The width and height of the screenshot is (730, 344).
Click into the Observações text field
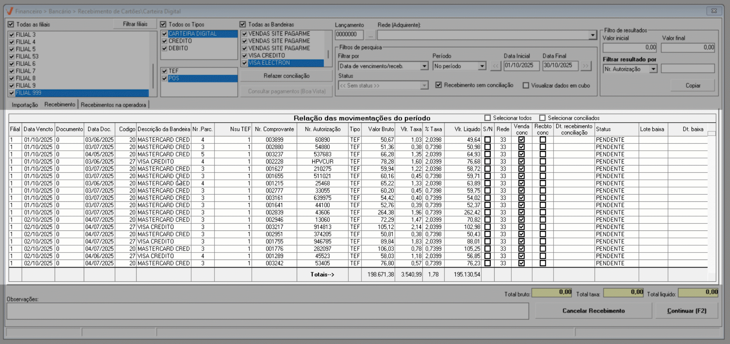[x=267, y=311]
